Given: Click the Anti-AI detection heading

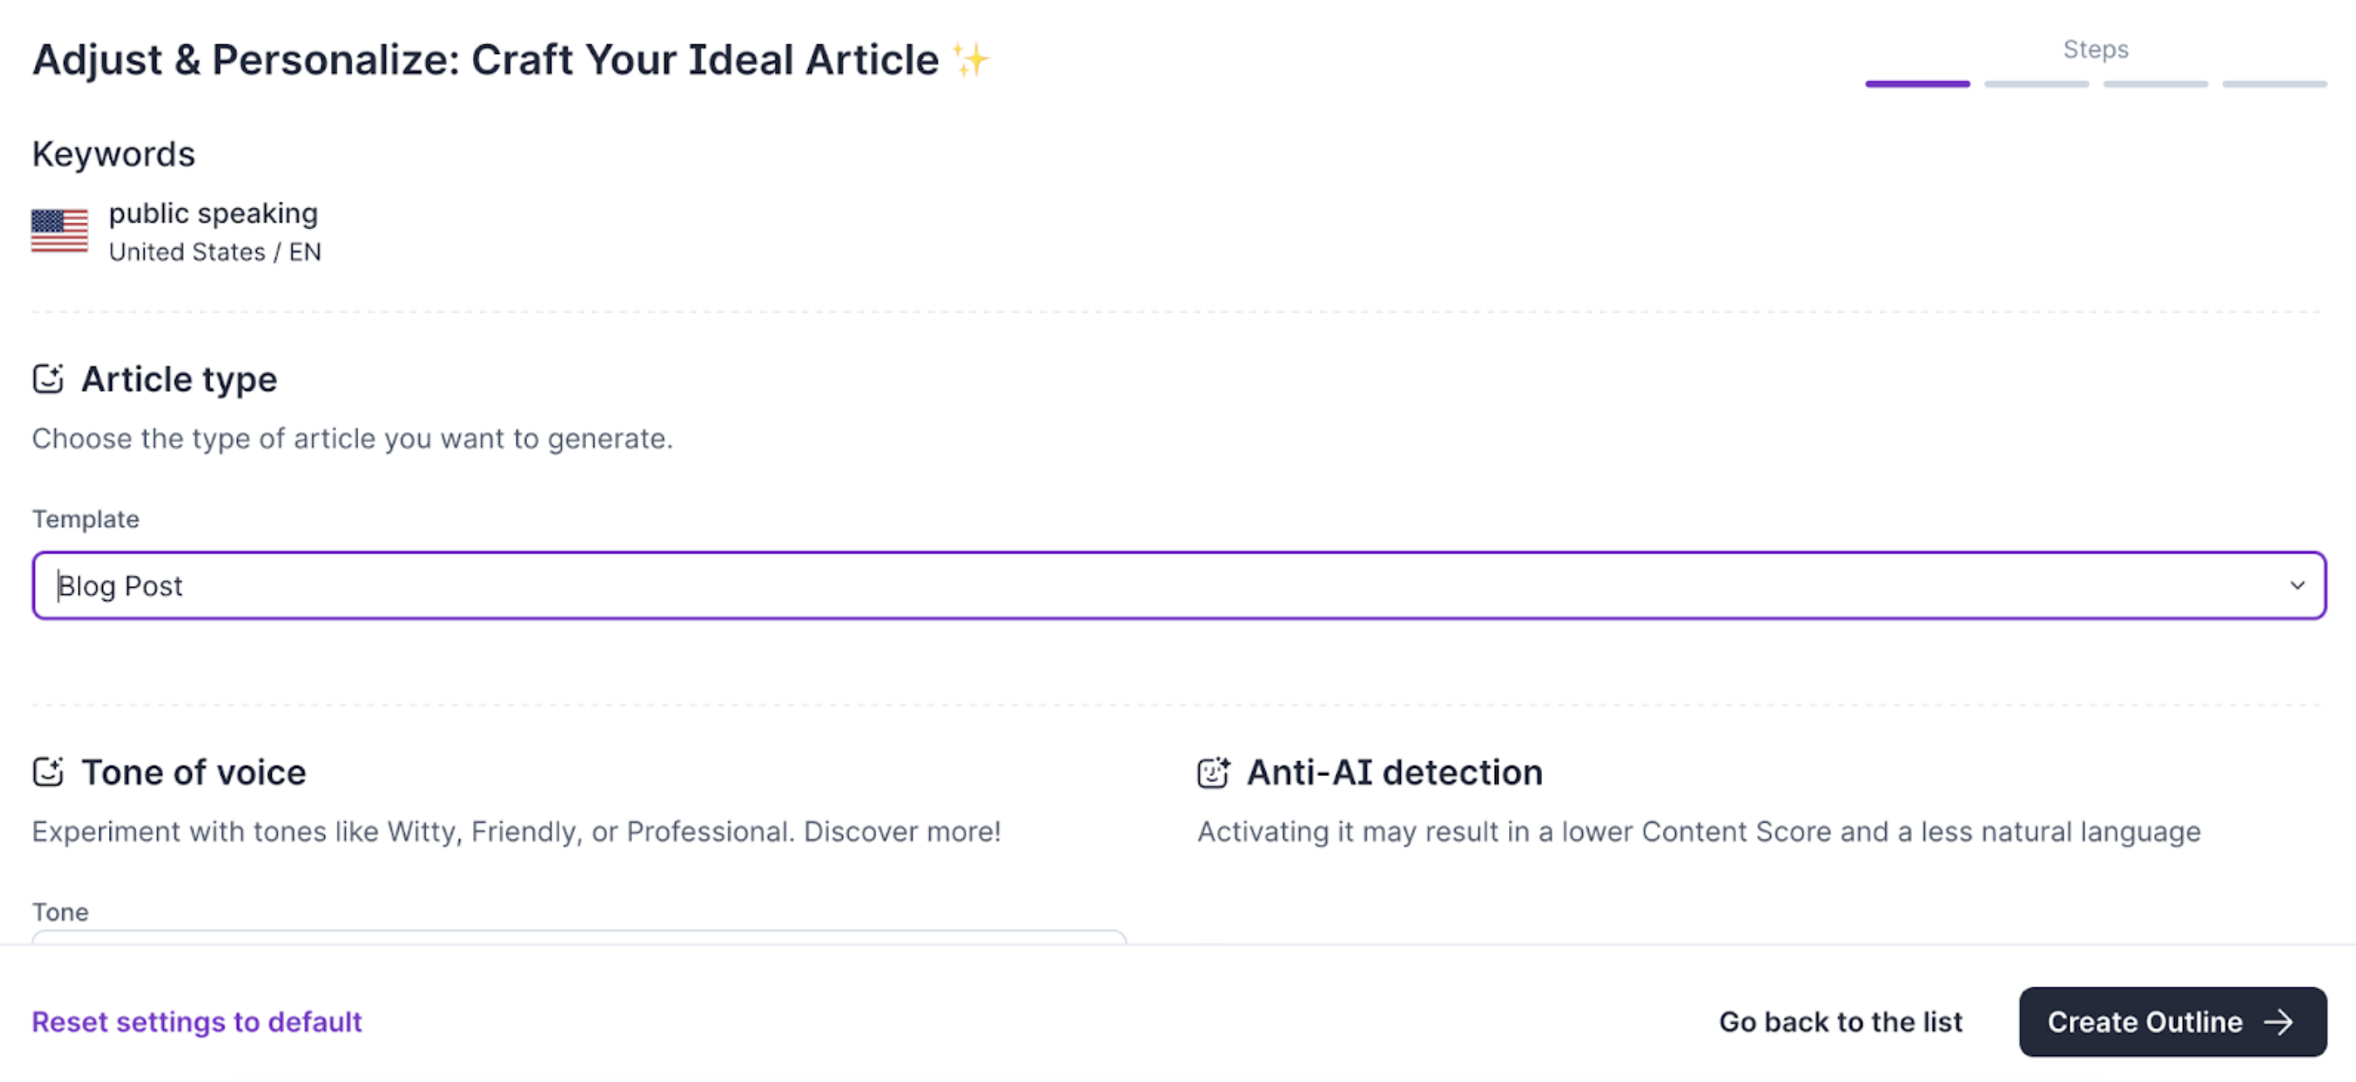Looking at the screenshot, I should 1395,772.
